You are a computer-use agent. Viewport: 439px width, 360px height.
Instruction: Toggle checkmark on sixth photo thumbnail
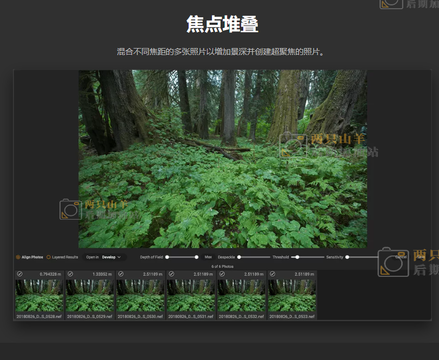(x=272, y=274)
